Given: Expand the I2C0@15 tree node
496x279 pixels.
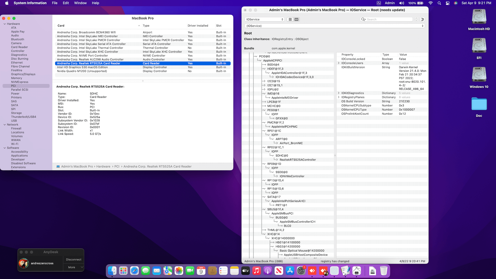Looking at the screenshot, I should tap(264, 81).
